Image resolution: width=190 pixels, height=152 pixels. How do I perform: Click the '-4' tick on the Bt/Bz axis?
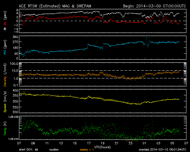pos(16,29)
